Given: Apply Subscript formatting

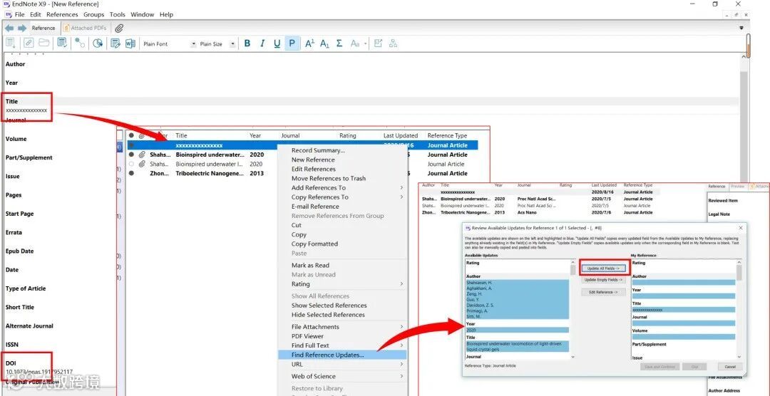Looking at the screenshot, I should [x=324, y=43].
